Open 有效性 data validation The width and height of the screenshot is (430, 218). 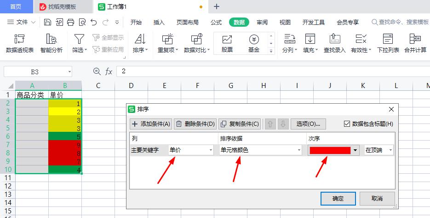(361, 43)
